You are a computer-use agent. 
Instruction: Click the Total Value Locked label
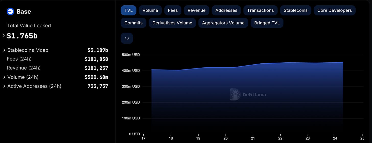pyautogui.click(x=29, y=26)
